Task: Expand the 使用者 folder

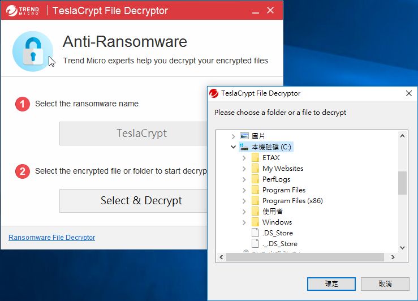Action: pos(244,212)
